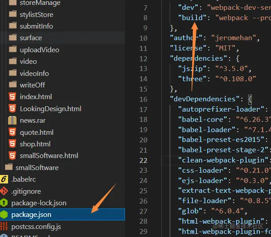Open index.html in the editor
Screen dimensions: 271x237
pos(36,97)
